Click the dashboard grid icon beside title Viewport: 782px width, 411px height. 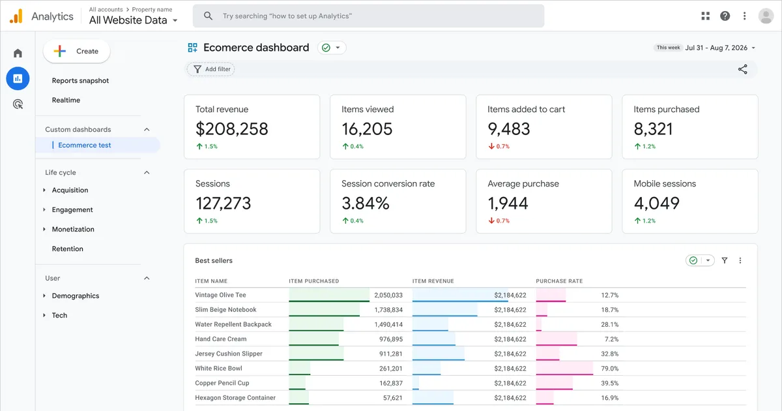click(x=192, y=48)
